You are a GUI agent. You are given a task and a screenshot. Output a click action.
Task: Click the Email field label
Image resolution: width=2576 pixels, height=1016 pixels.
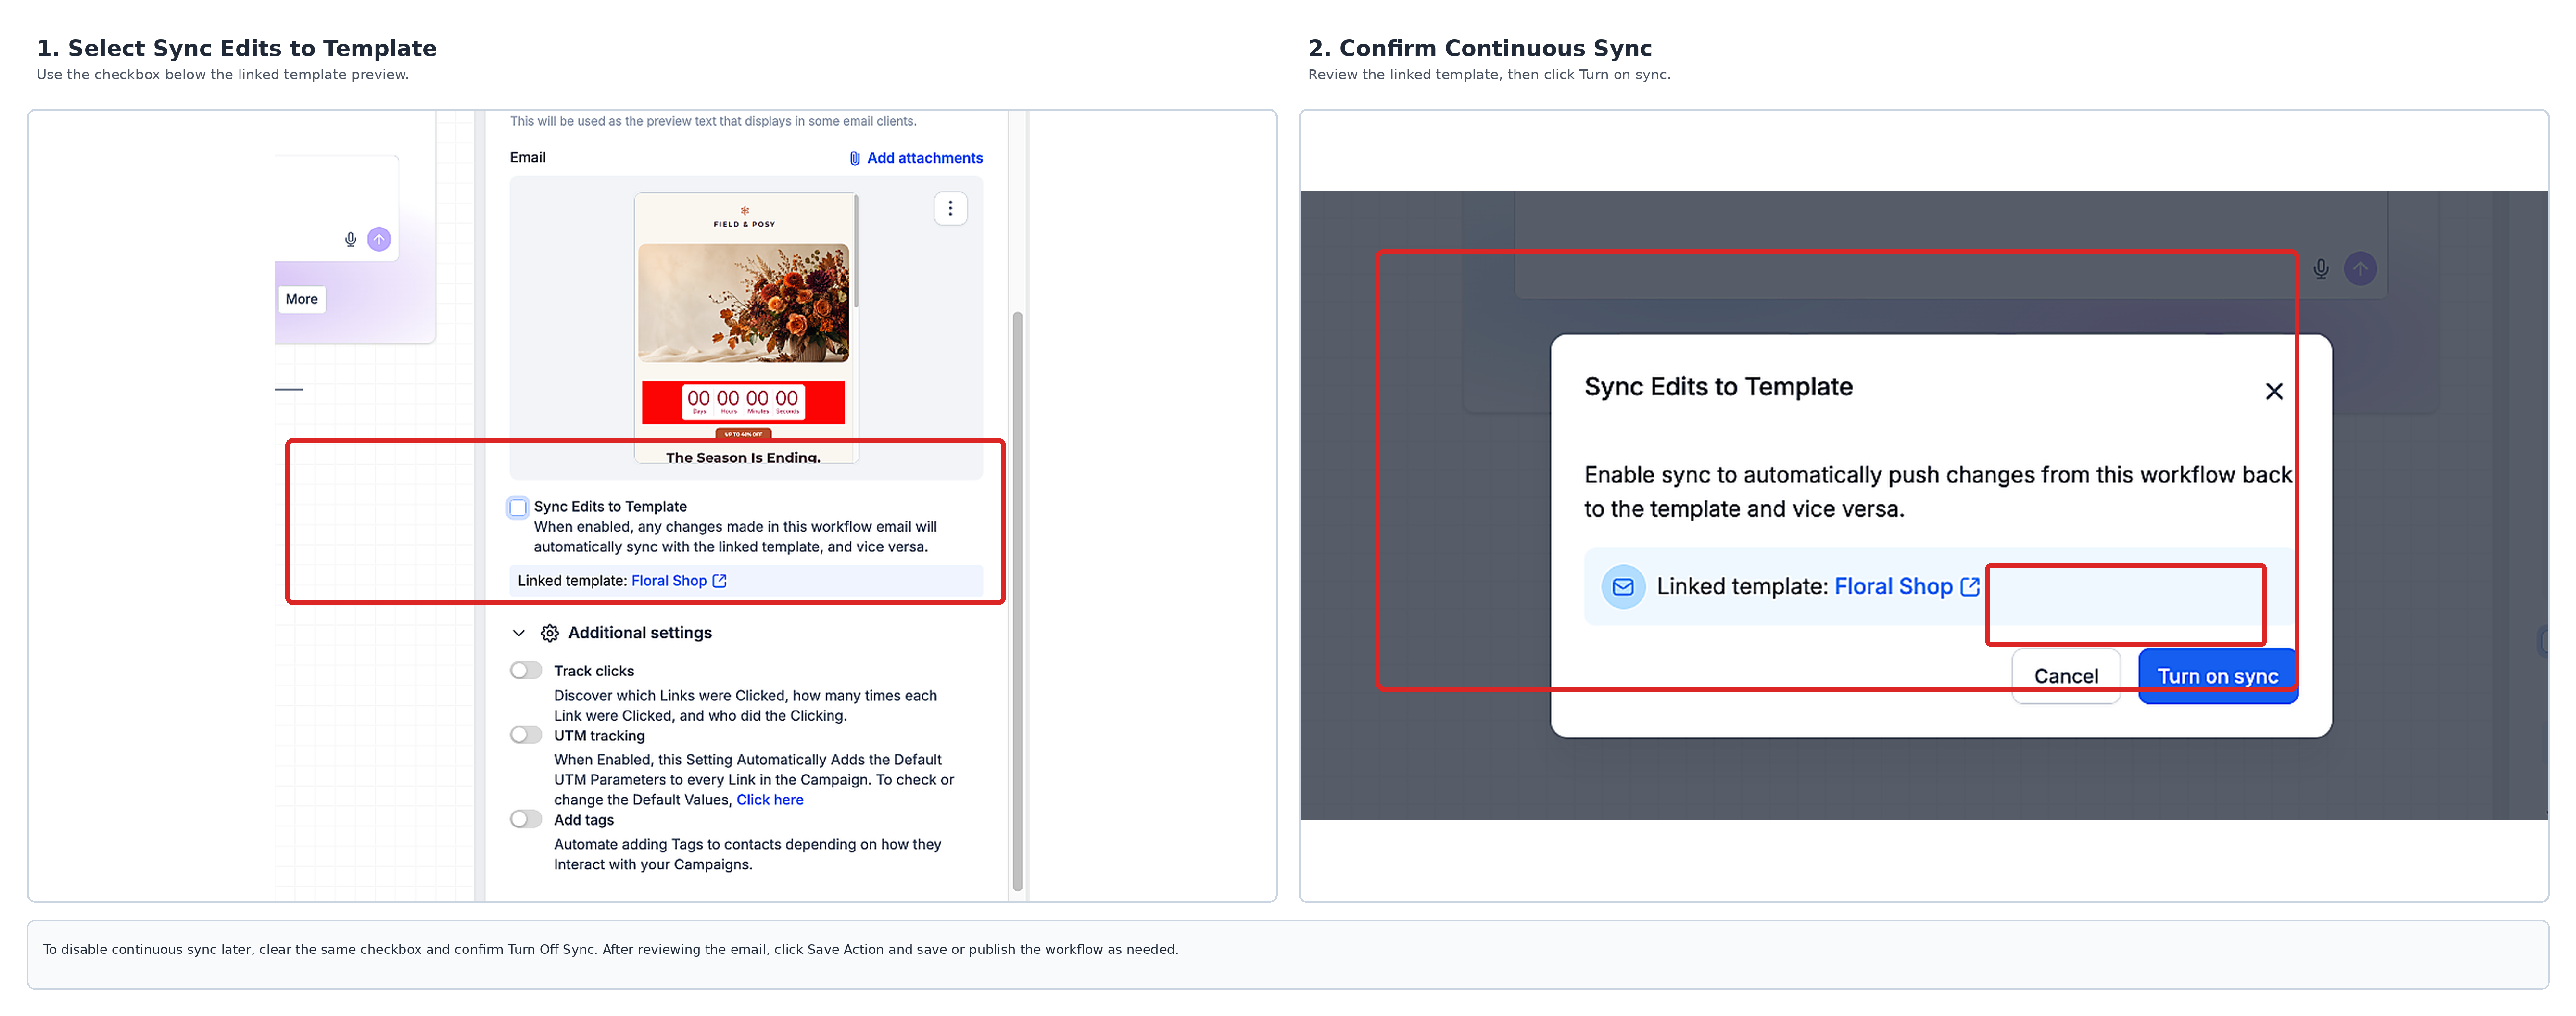(x=528, y=157)
